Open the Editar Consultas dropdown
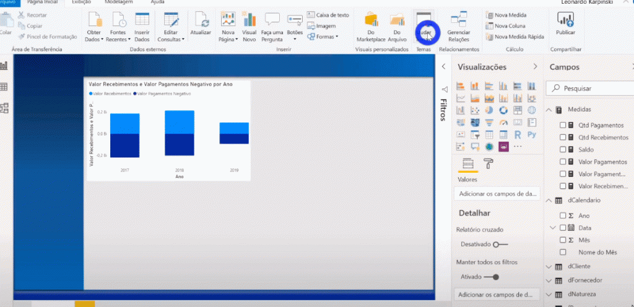 click(171, 27)
